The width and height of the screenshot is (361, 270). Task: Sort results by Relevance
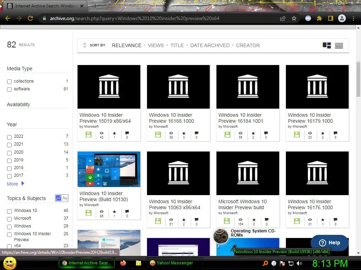tap(127, 45)
